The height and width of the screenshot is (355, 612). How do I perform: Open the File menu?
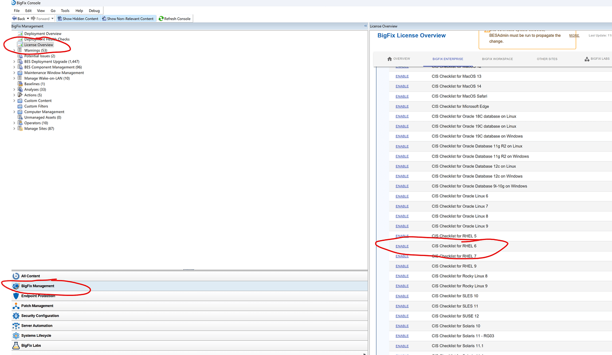pyautogui.click(x=17, y=11)
